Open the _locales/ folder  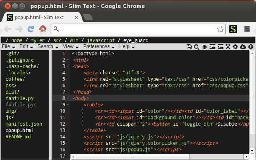[18, 73]
